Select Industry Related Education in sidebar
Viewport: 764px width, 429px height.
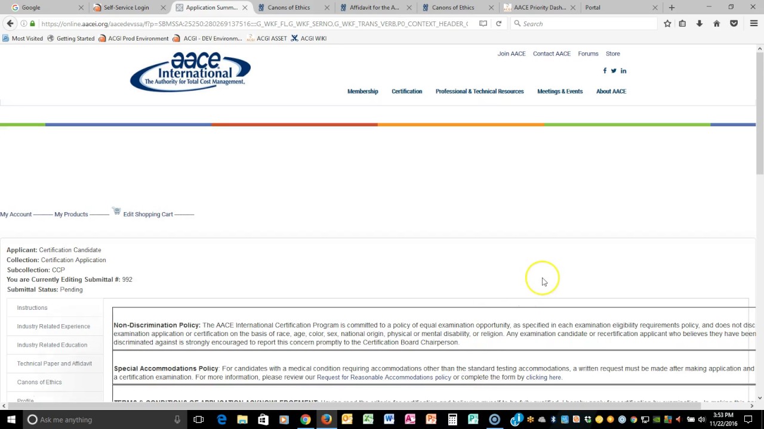click(x=52, y=344)
